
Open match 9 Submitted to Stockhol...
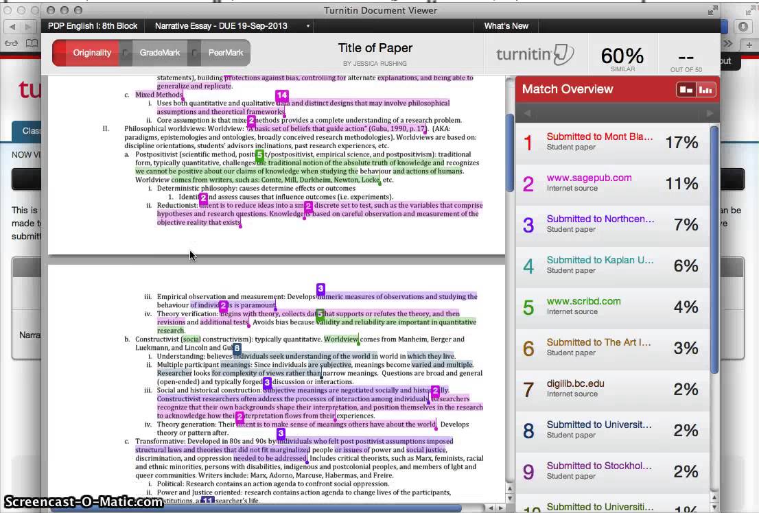click(x=613, y=471)
